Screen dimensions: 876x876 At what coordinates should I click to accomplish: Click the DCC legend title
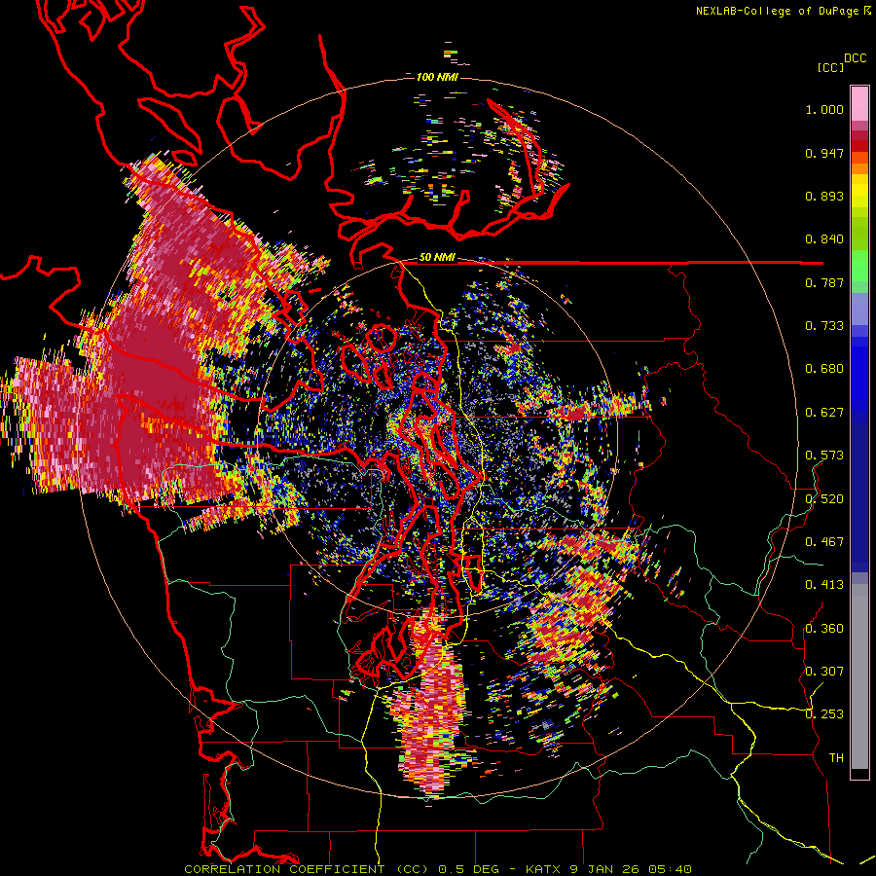click(x=855, y=58)
